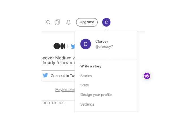
Task: Select Write a story
Action: coord(91,66)
